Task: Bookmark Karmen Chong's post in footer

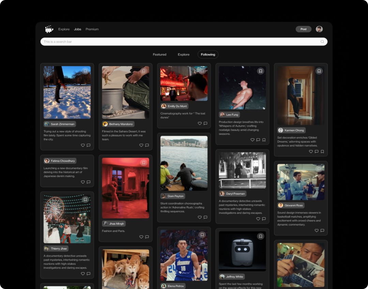Action: click(x=322, y=152)
